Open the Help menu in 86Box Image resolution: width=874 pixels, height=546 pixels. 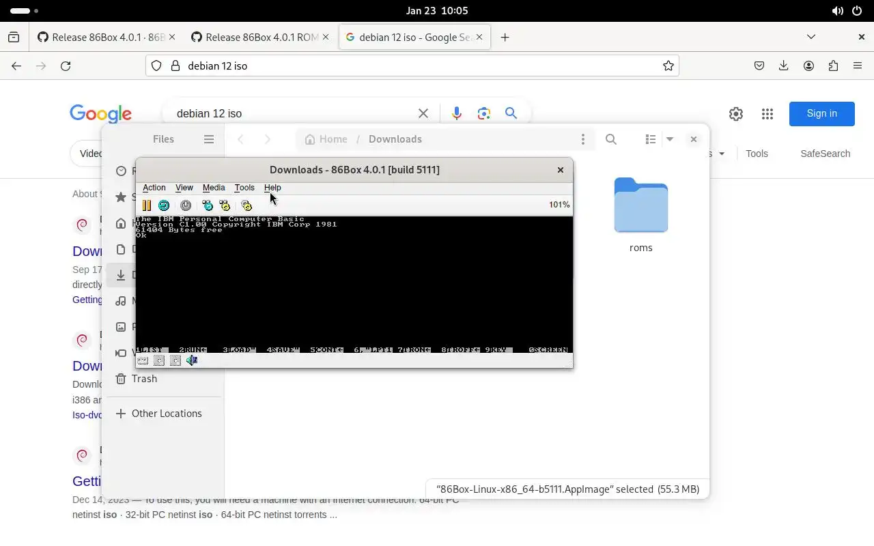[x=272, y=188]
